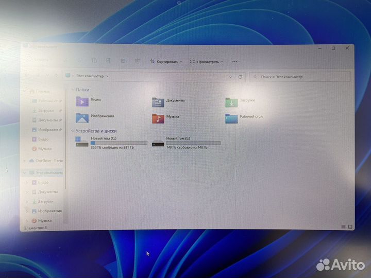Open the Музыка folder in Папки

(158, 118)
